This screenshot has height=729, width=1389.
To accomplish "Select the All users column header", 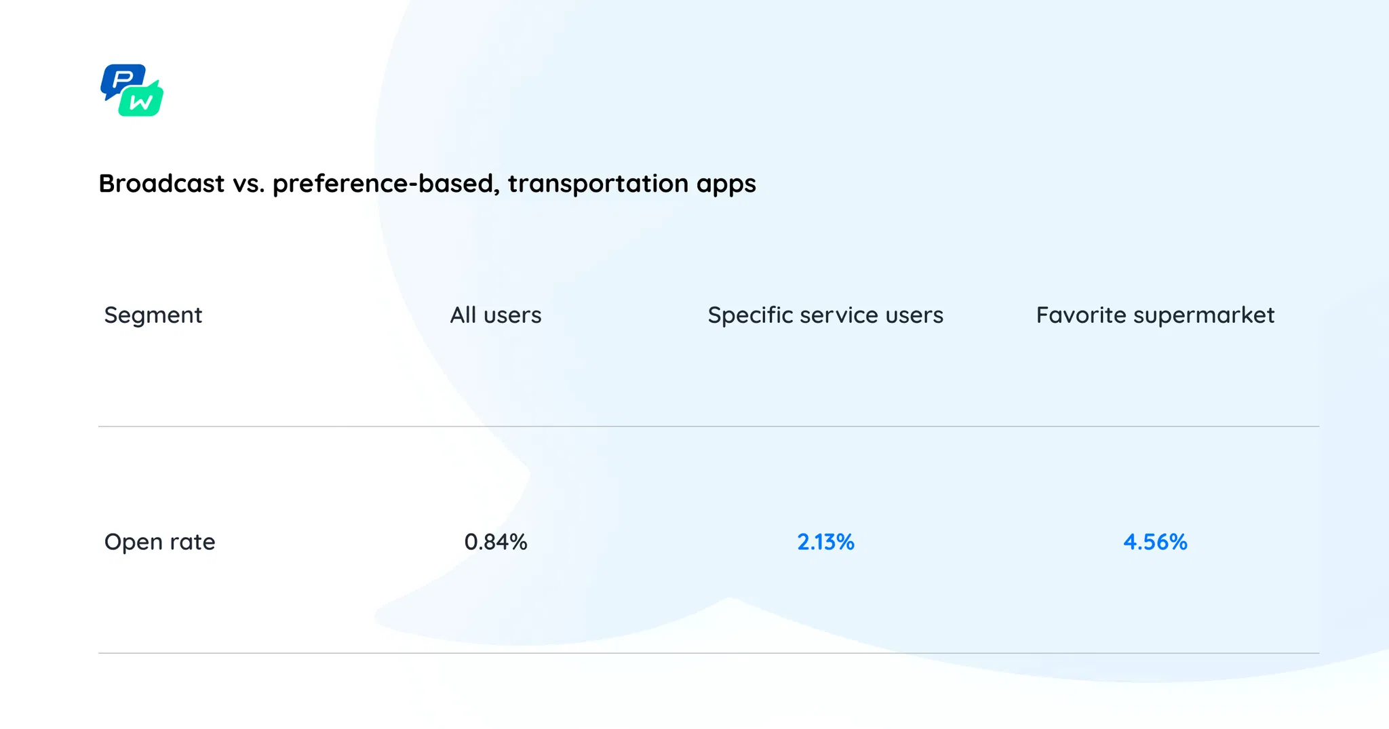I will point(496,315).
